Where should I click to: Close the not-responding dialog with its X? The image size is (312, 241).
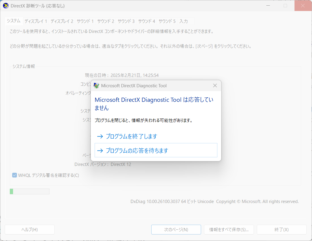[215, 86]
